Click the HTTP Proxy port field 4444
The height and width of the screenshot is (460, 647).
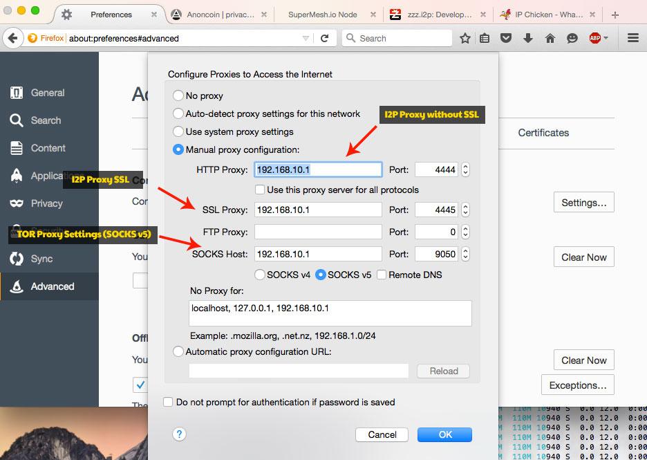437,169
